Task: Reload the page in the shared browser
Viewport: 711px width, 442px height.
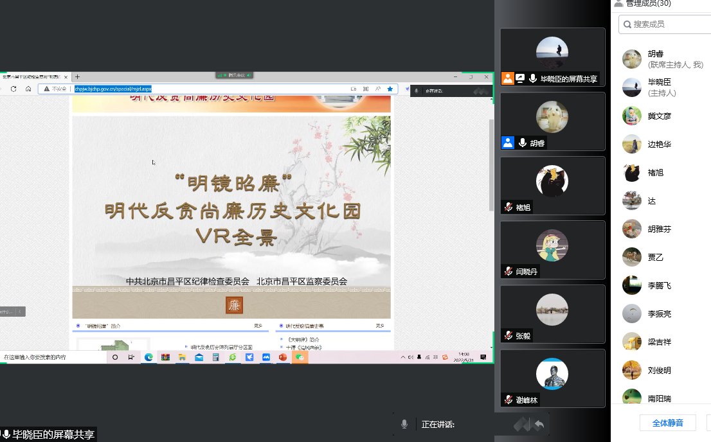Action: (14, 89)
